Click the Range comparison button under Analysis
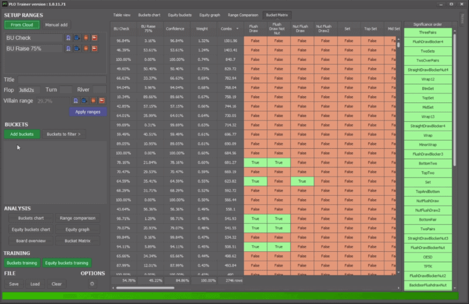469x304 pixels. pyautogui.click(x=77, y=218)
